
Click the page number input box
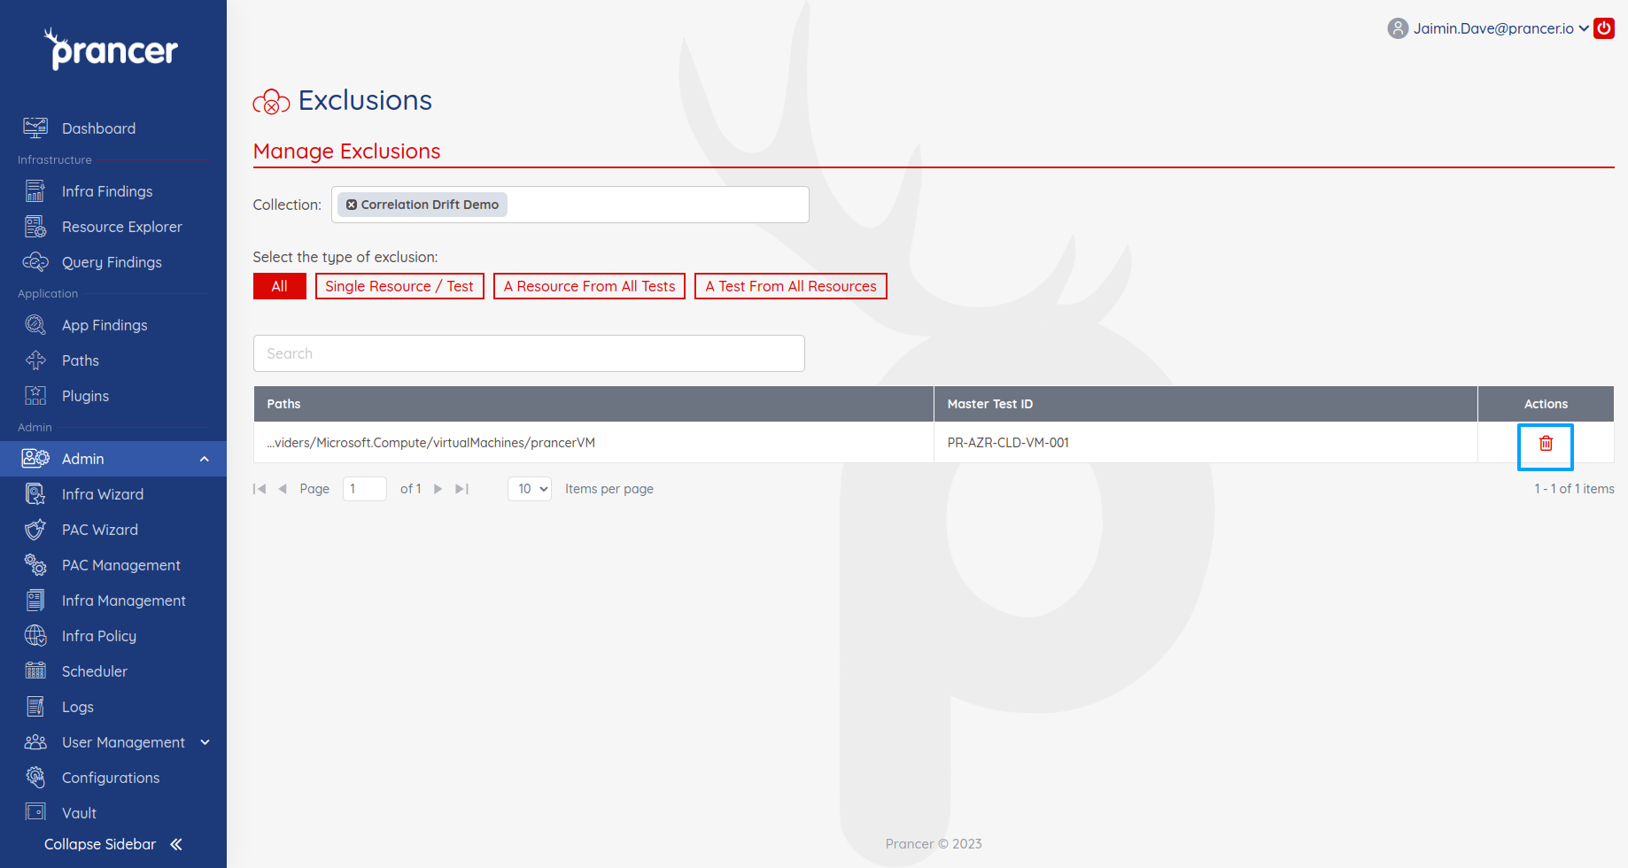(365, 489)
